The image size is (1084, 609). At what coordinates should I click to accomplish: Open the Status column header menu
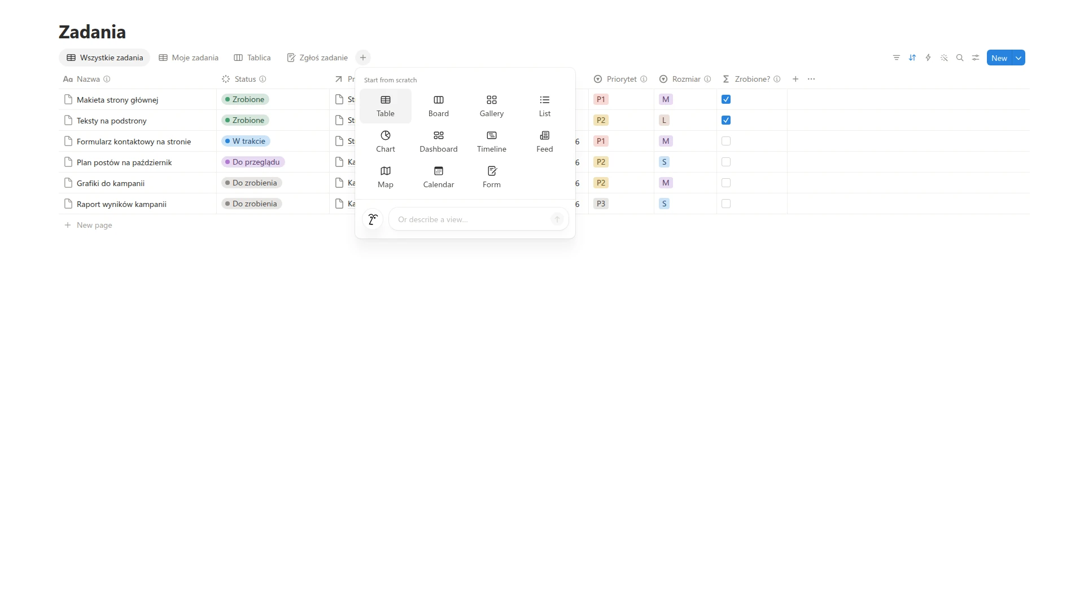point(273,79)
